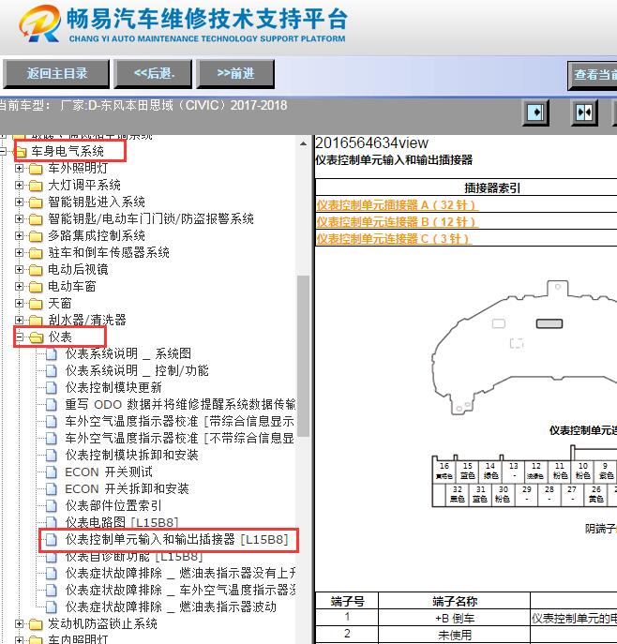The height and width of the screenshot is (644, 617).
Task: Click folder icon of 多路集成控制系统
Action: pyautogui.click(x=36, y=236)
